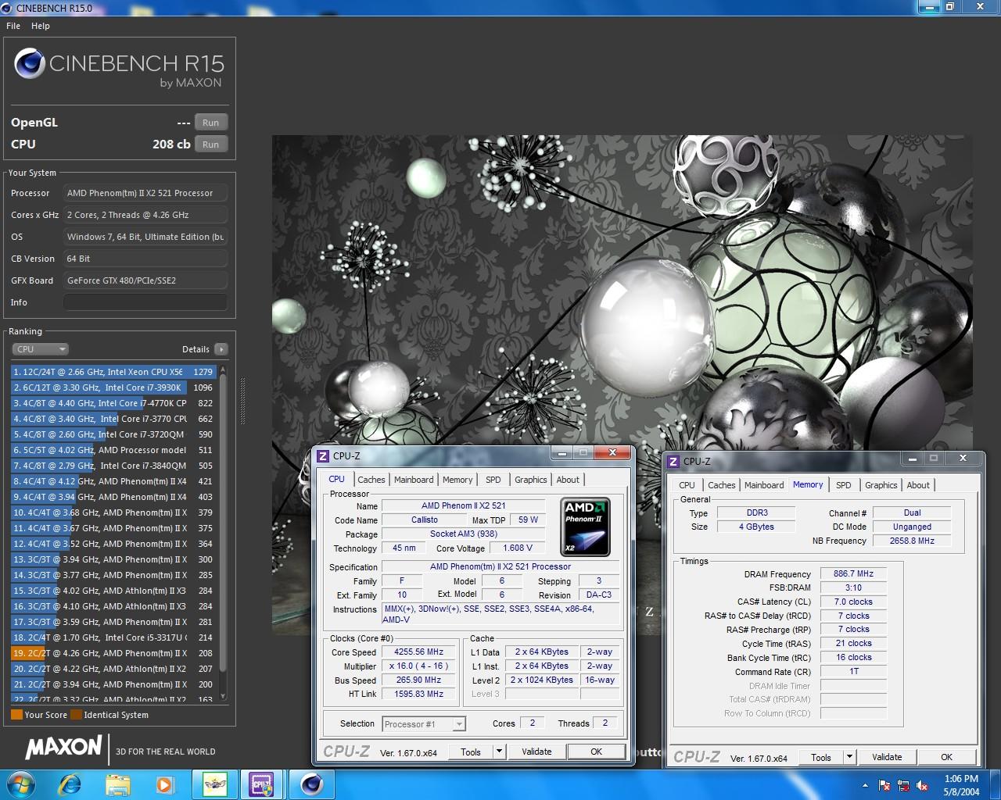
Task: Select ranking row 18 Core i5-3317U
Action: 113,637
